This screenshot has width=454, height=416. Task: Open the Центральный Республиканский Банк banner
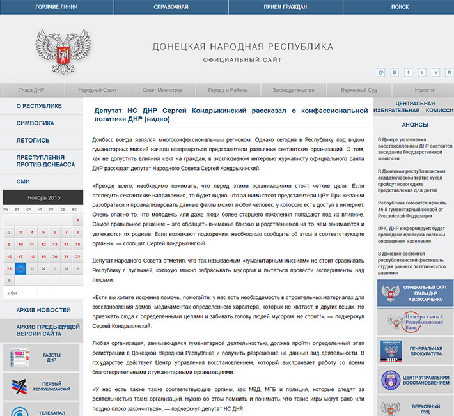(415, 321)
